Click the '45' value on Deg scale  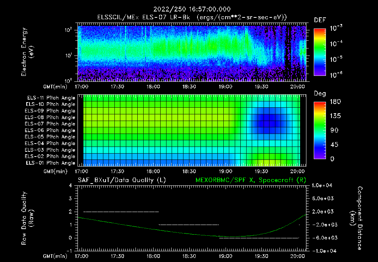click(x=334, y=145)
